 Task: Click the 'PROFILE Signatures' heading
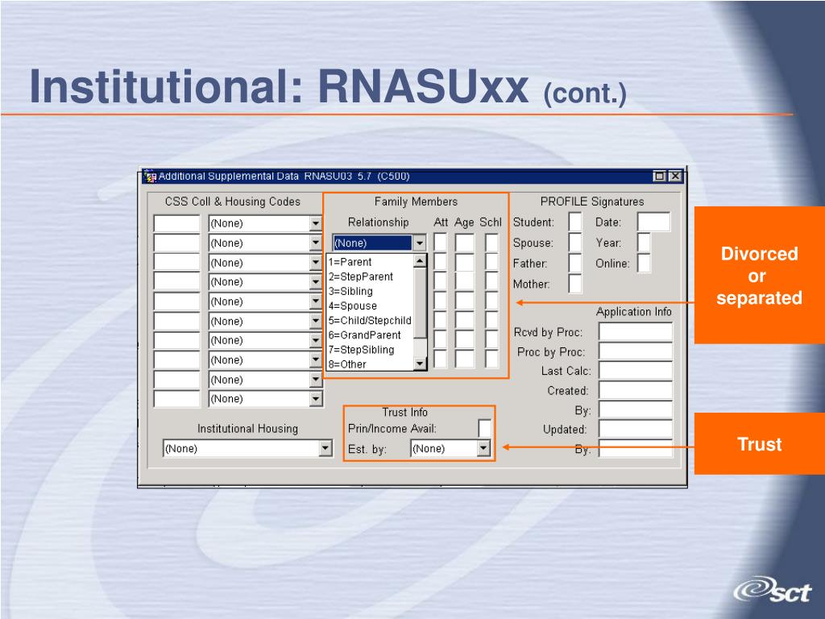pyautogui.click(x=592, y=201)
